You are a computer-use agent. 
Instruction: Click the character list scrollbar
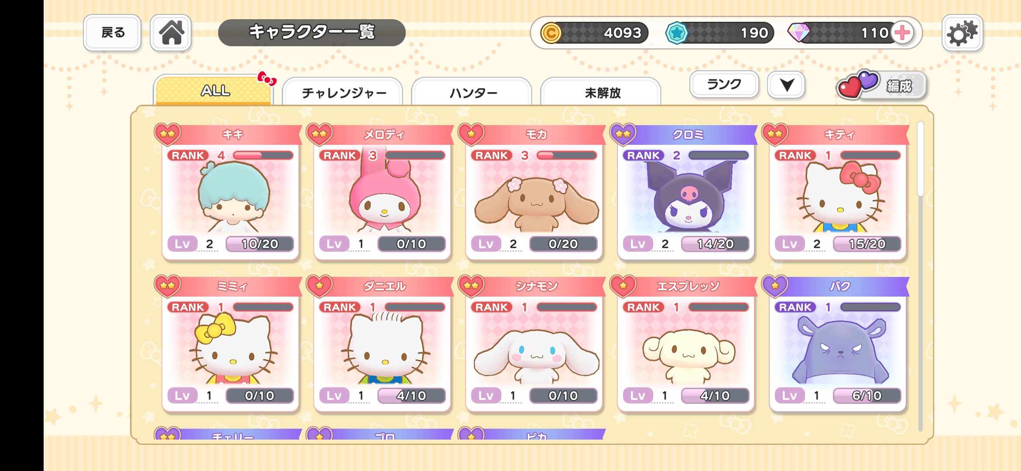point(921,276)
